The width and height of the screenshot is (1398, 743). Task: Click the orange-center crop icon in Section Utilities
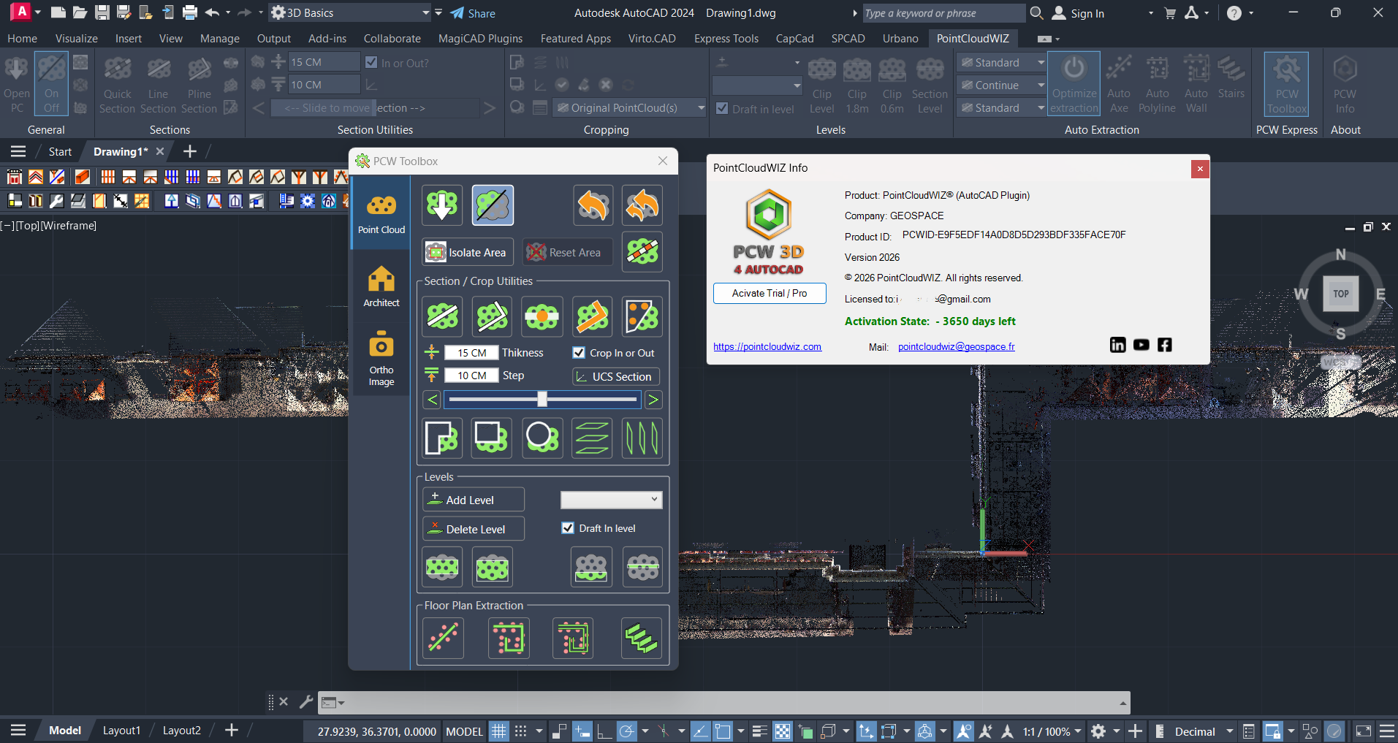[x=542, y=316]
